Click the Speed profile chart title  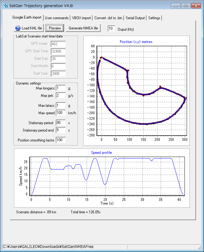click(x=102, y=153)
